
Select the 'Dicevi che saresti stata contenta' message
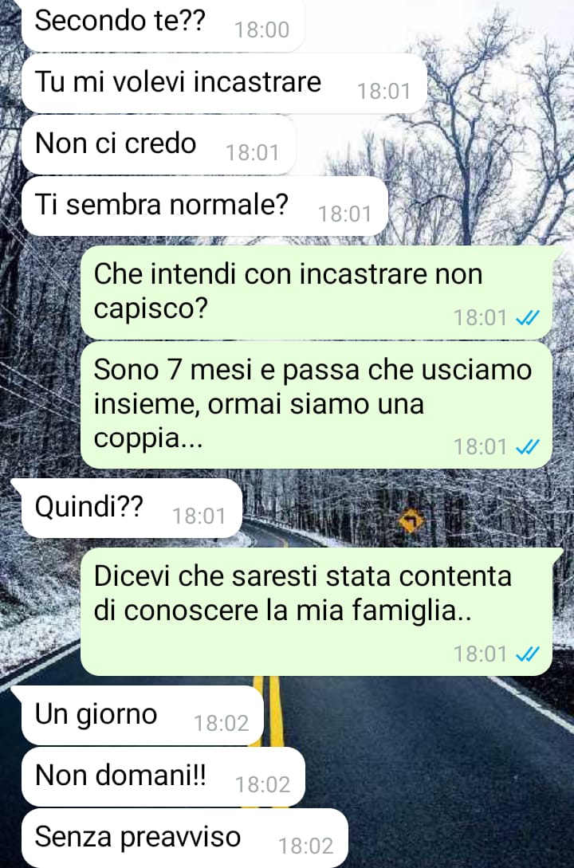click(x=316, y=611)
